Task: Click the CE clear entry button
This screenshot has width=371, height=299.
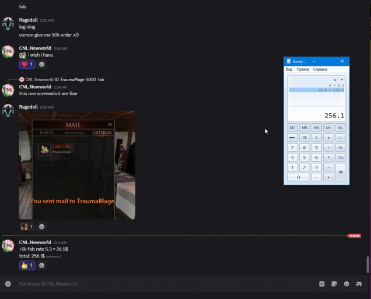Action: [304, 138]
